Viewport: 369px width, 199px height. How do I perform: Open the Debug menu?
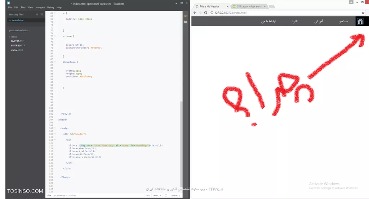point(50,8)
